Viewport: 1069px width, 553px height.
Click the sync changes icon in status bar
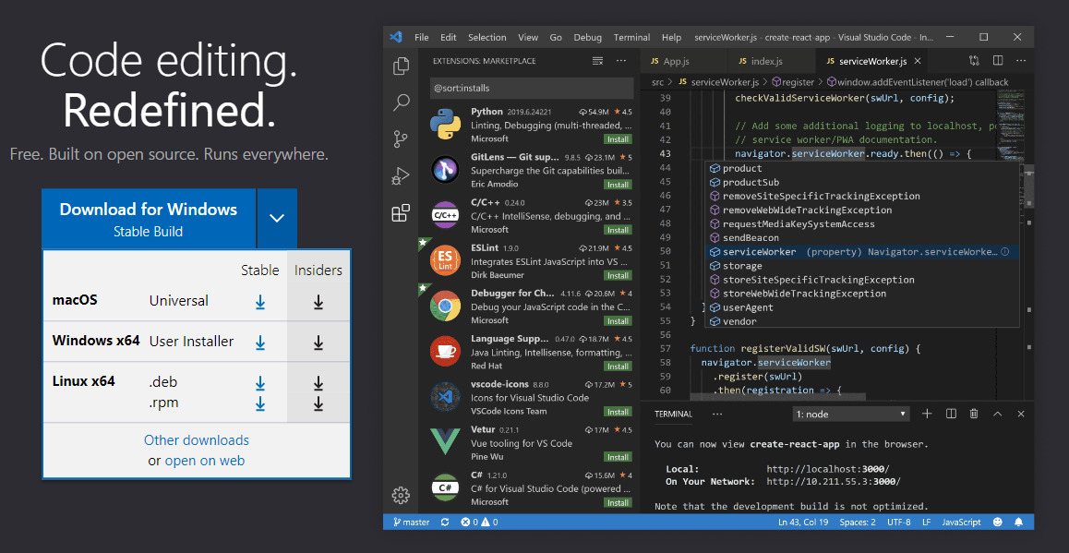445,523
